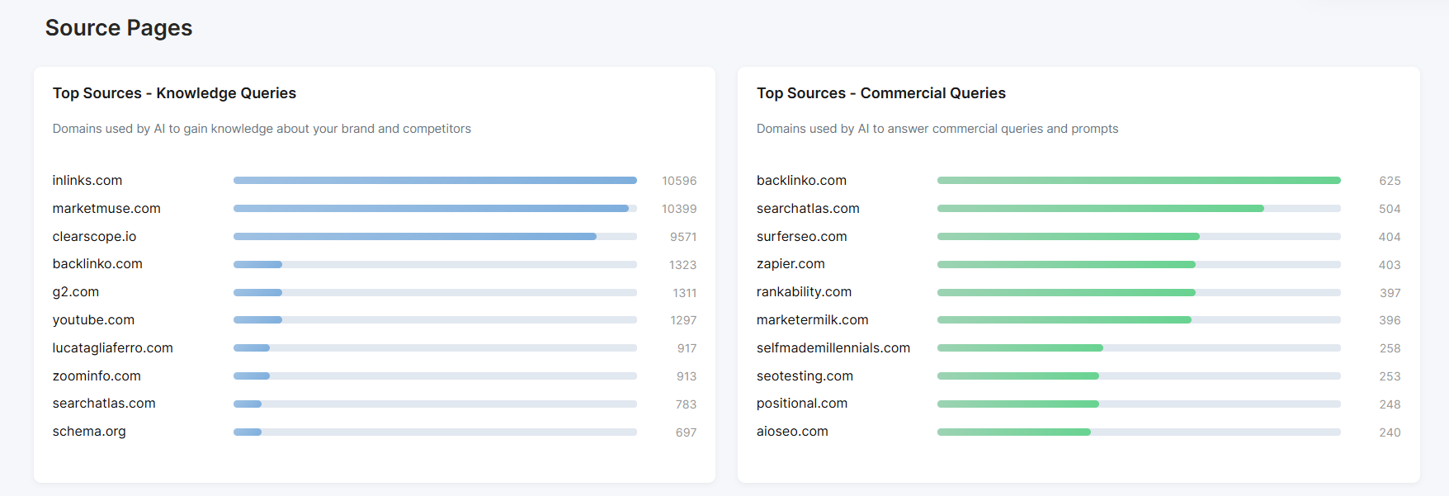Click the marketmuse.com progress bar
This screenshot has height=496, width=1449.
[435, 209]
